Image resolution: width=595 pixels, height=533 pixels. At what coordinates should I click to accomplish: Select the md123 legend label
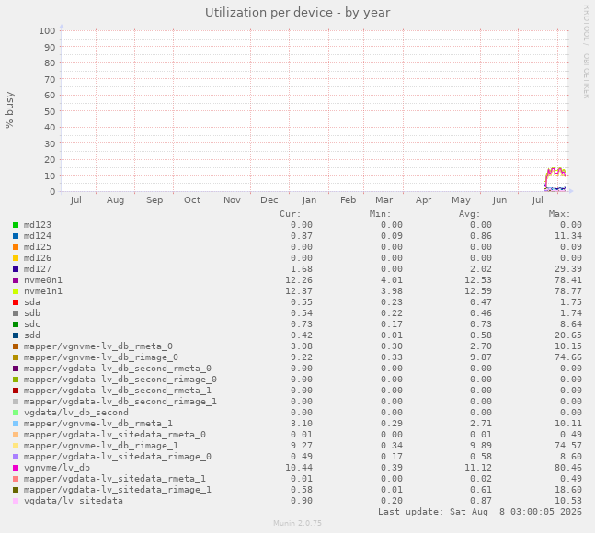37,225
